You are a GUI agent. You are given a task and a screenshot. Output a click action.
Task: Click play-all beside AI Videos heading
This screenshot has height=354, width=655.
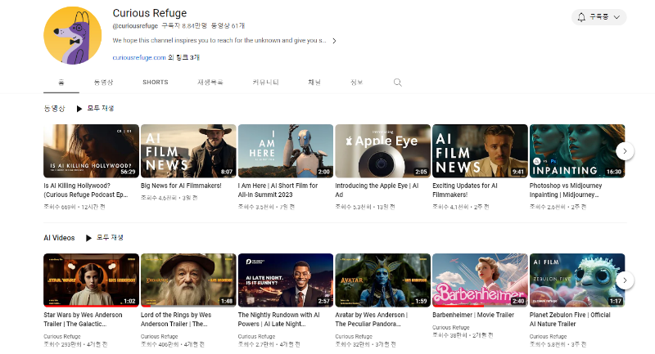pyautogui.click(x=105, y=238)
